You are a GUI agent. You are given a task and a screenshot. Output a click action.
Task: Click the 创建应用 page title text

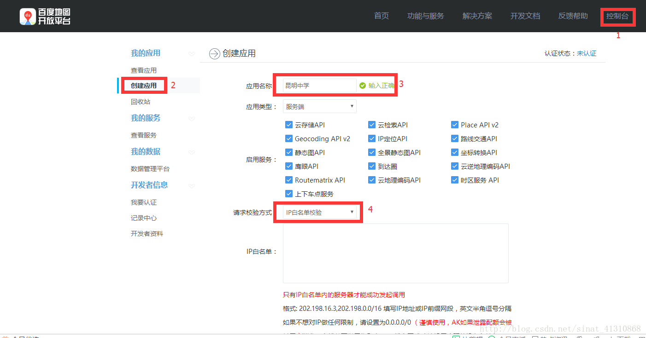[x=239, y=54]
